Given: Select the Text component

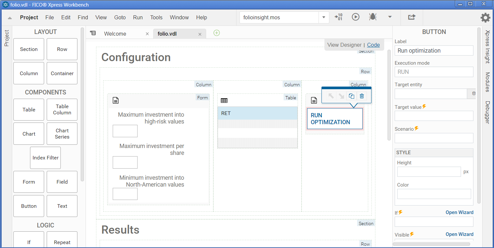Looking at the screenshot, I should click(62, 206).
